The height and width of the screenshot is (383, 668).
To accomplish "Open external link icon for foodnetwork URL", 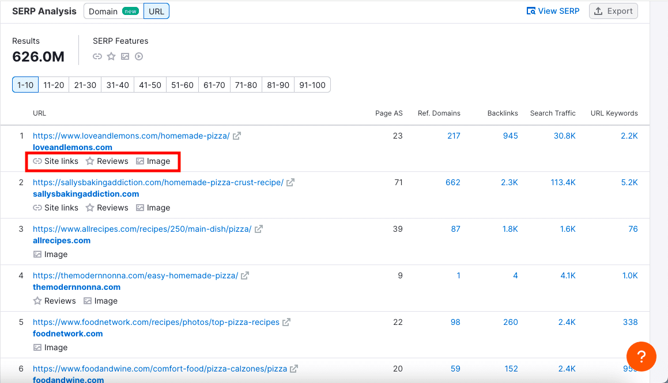I will [x=286, y=322].
